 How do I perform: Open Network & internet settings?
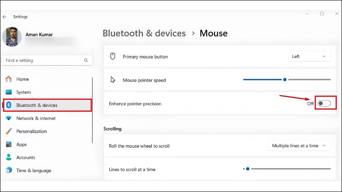[x=47, y=118]
